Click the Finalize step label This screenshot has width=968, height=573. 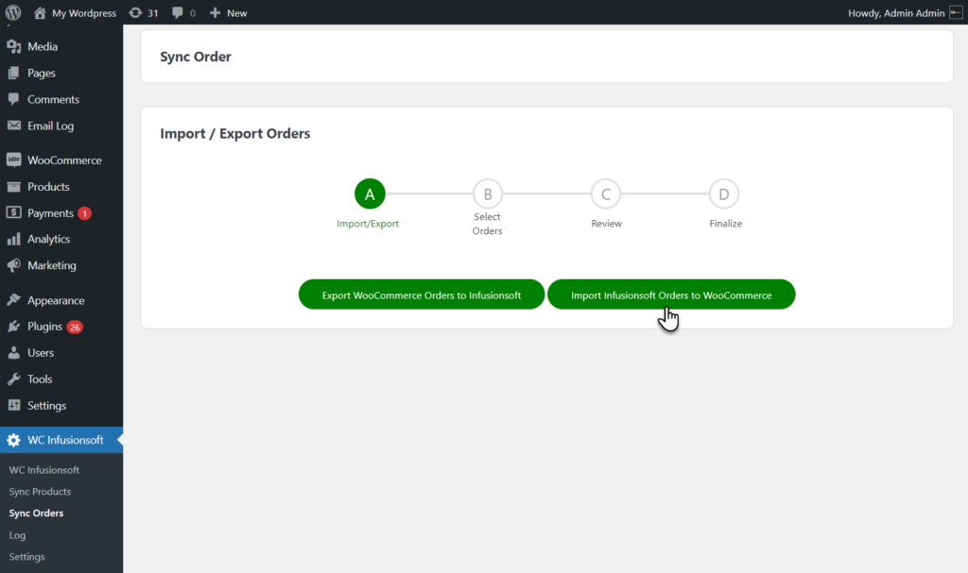point(725,224)
